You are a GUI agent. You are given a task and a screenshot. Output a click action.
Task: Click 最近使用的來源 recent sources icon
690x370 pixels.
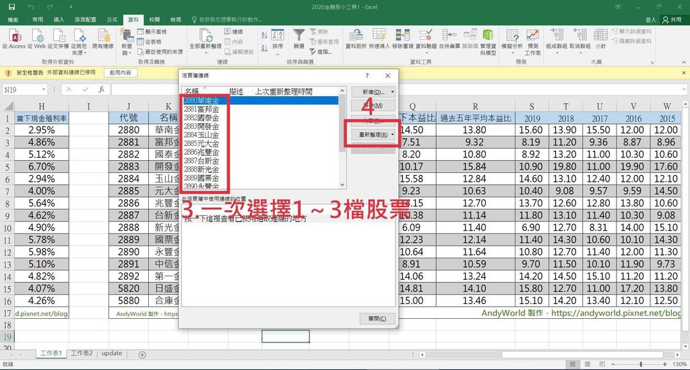(141, 52)
